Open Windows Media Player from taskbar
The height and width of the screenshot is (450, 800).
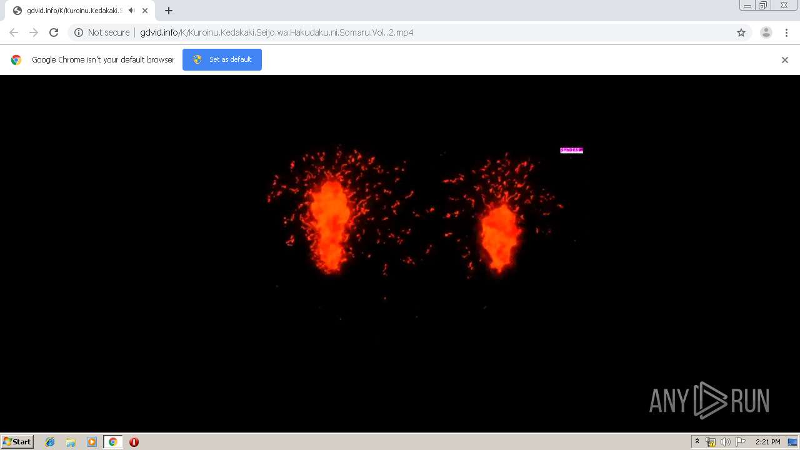(x=92, y=442)
